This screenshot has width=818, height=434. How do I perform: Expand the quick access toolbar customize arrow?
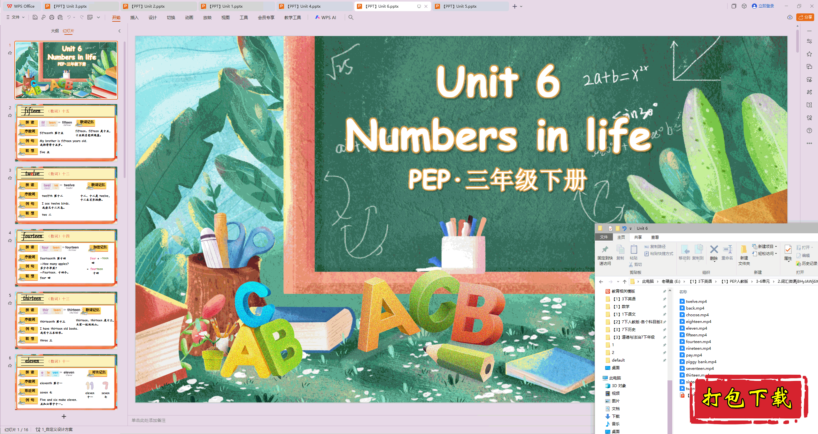[x=98, y=18]
